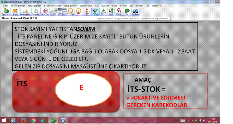
Task: Select the Takas Oku icon
Action: 45,12
